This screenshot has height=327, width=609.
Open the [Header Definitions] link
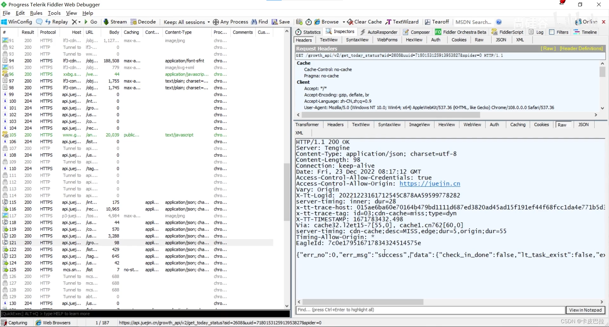coord(581,48)
